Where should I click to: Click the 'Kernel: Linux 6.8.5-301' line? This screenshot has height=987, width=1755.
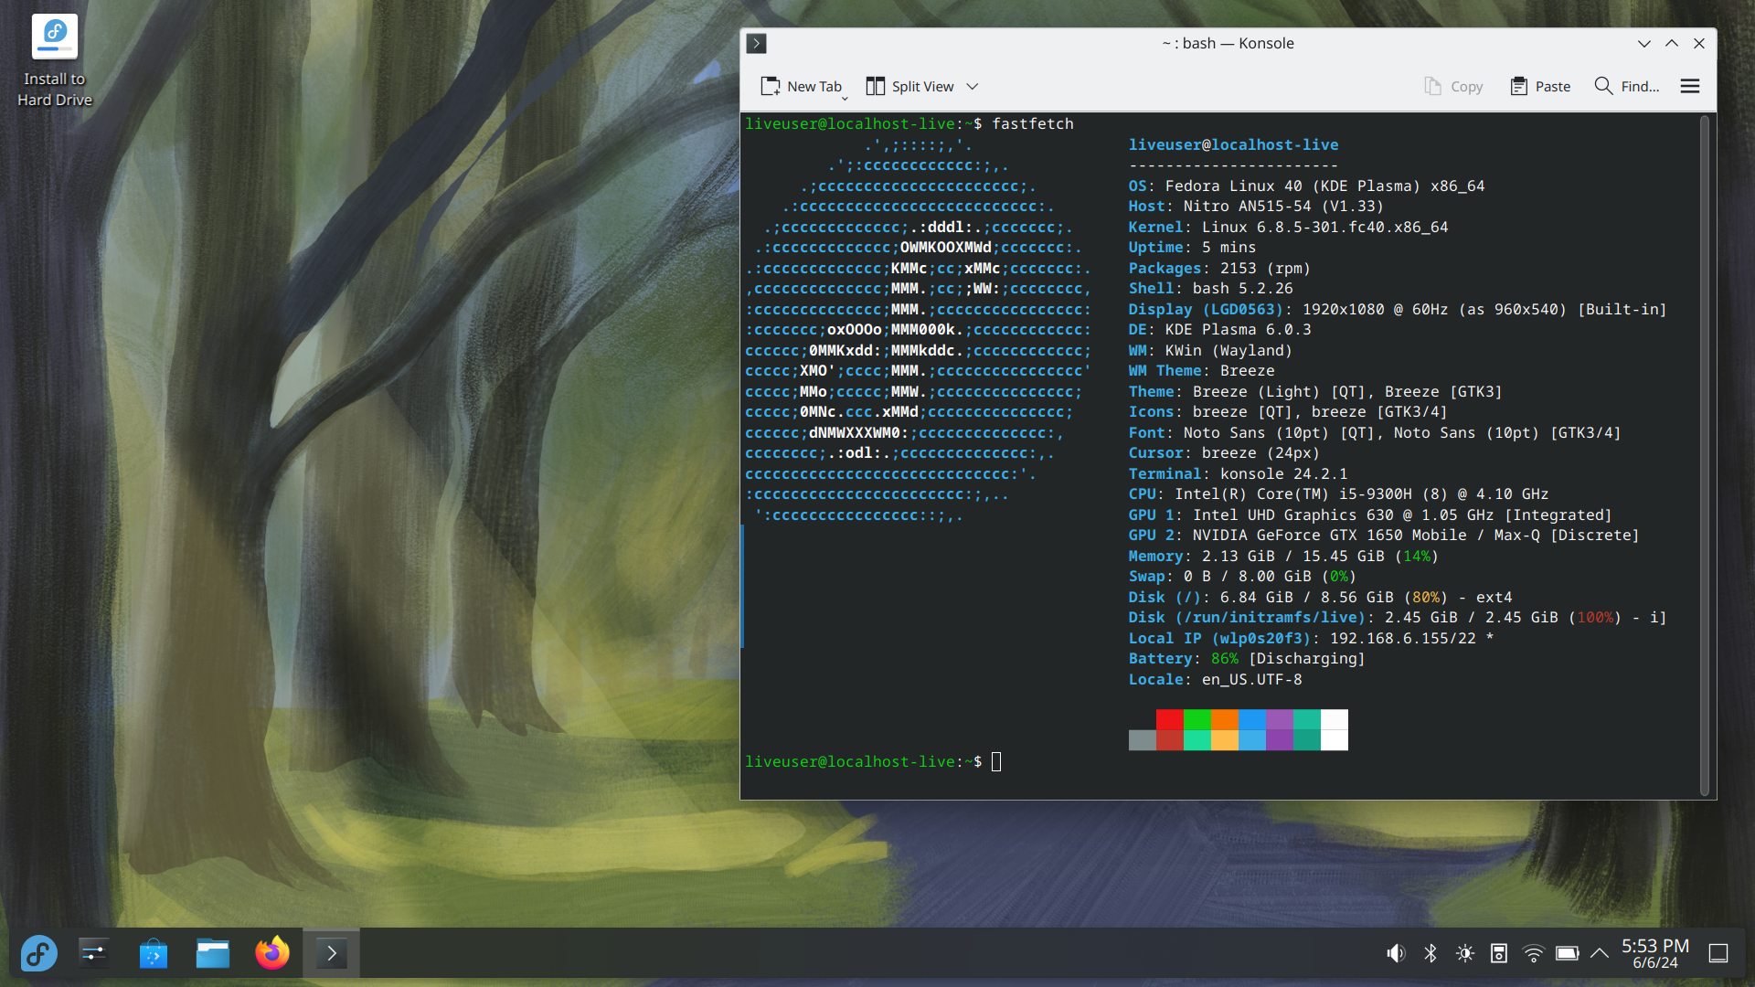coord(1288,227)
